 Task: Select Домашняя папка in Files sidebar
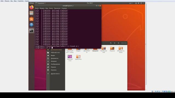pyautogui.click(x=56, y=50)
